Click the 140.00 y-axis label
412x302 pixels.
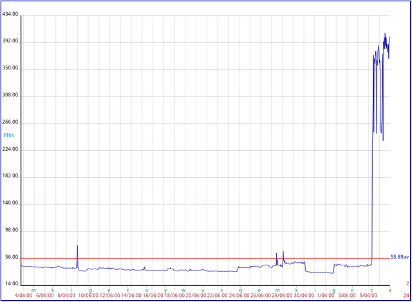tap(10, 203)
